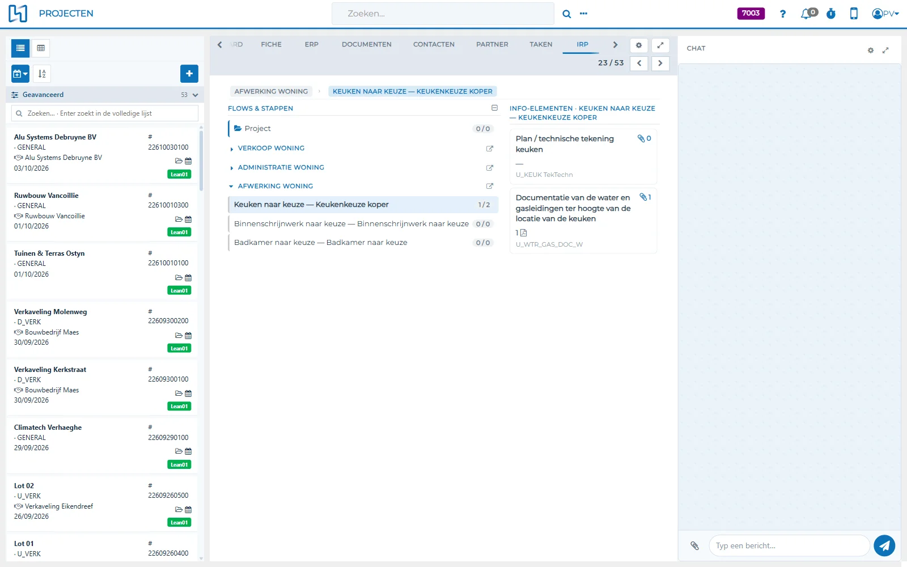
Task: Collapse all Flows & Stappen sections
Action: tap(494, 108)
